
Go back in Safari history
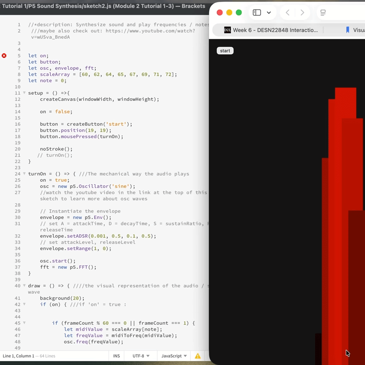pos(288,13)
